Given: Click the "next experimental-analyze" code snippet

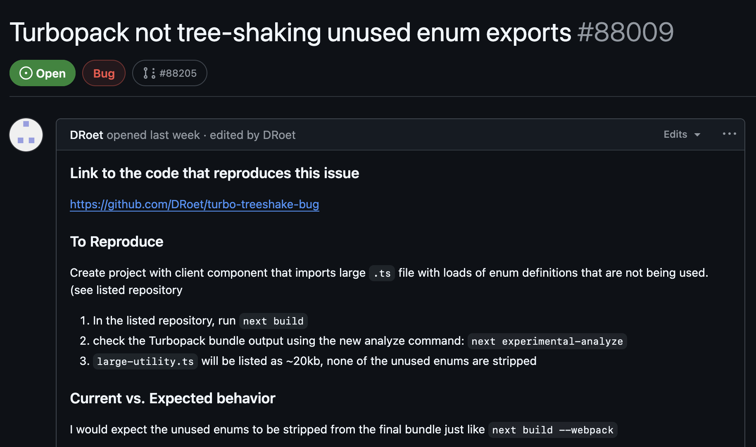Looking at the screenshot, I should click(x=547, y=341).
